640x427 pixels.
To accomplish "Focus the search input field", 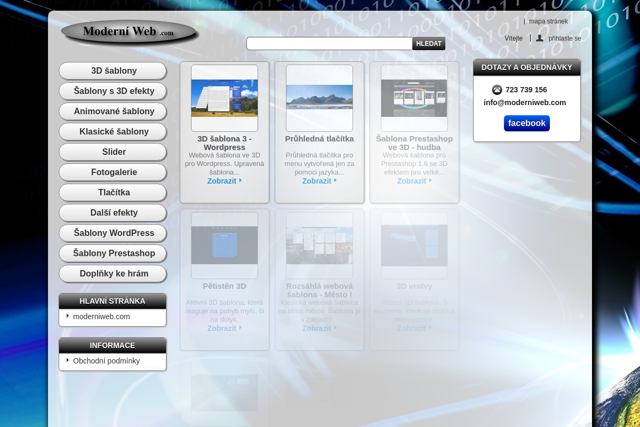I will pos(330,44).
